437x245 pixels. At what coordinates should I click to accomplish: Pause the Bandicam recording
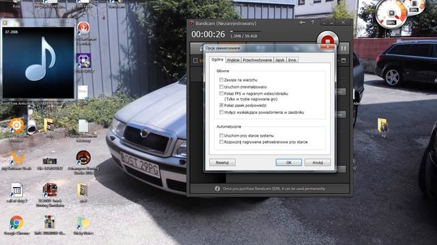tap(343, 48)
